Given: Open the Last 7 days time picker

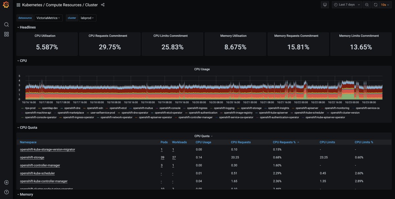Looking at the screenshot, I should 347,5.
